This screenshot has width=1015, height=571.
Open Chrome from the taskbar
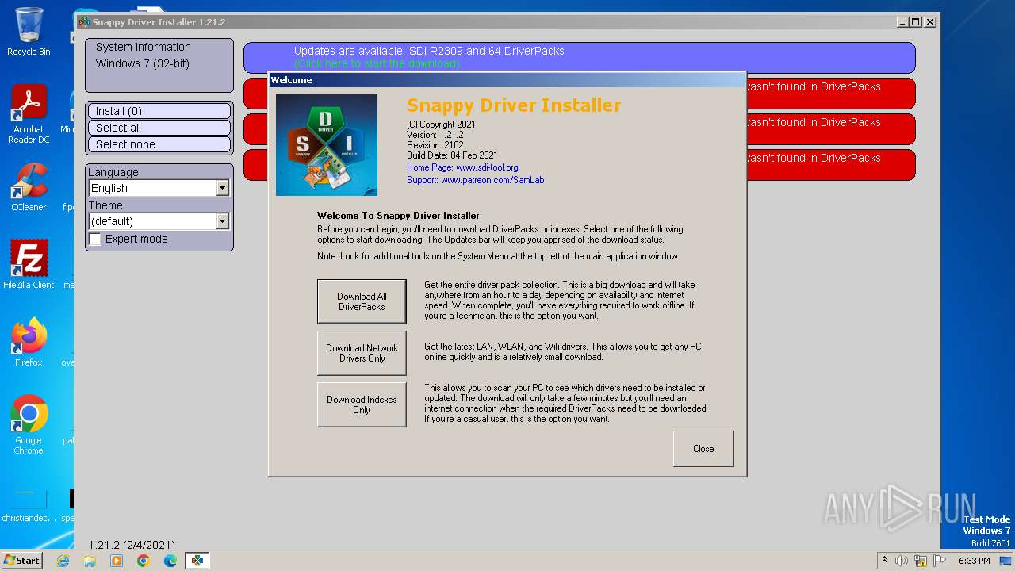(x=144, y=561)
